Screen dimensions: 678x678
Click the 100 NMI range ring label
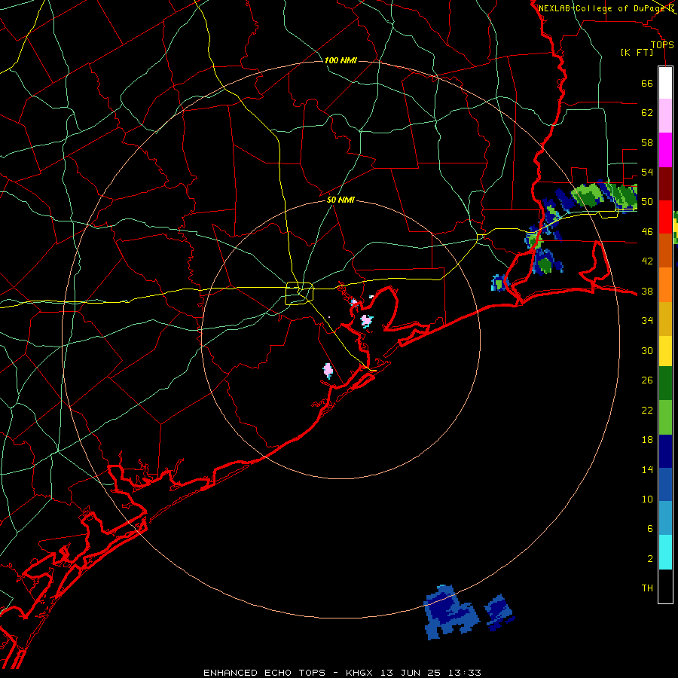[341, 60]
